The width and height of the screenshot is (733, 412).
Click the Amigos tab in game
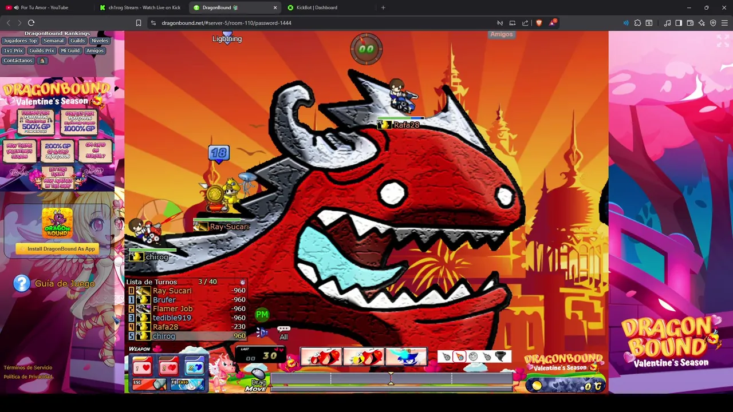coord(501,34)
